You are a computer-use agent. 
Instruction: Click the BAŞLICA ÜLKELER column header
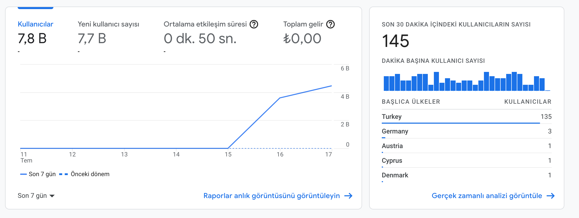tap(411, 102)
